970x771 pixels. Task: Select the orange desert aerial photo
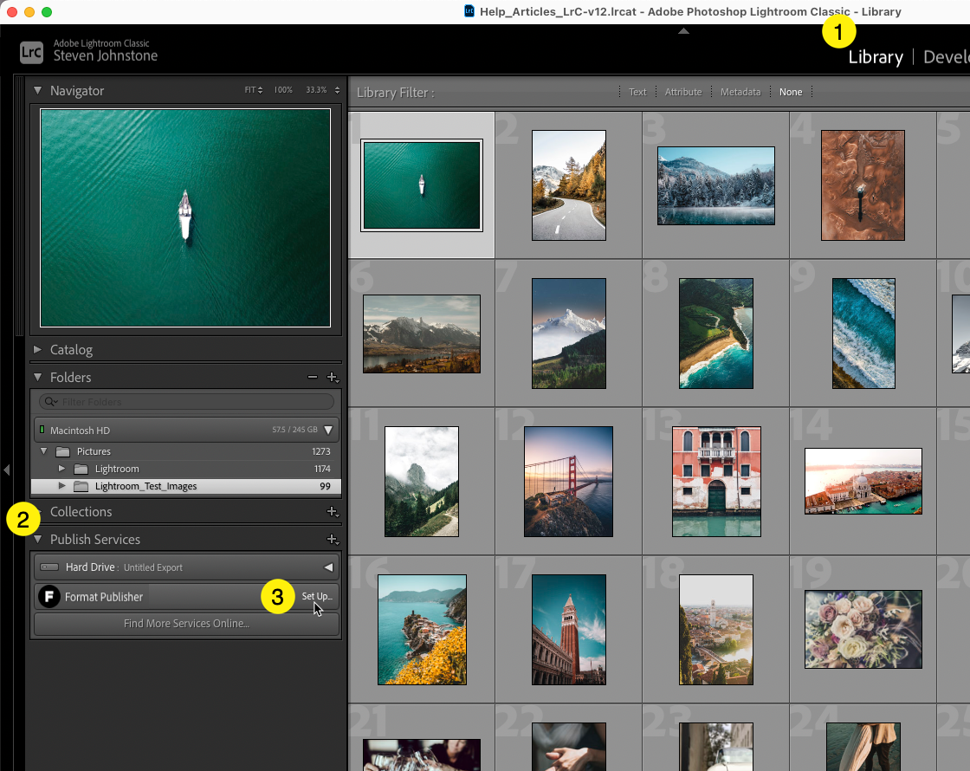click(x=863, y=185)
